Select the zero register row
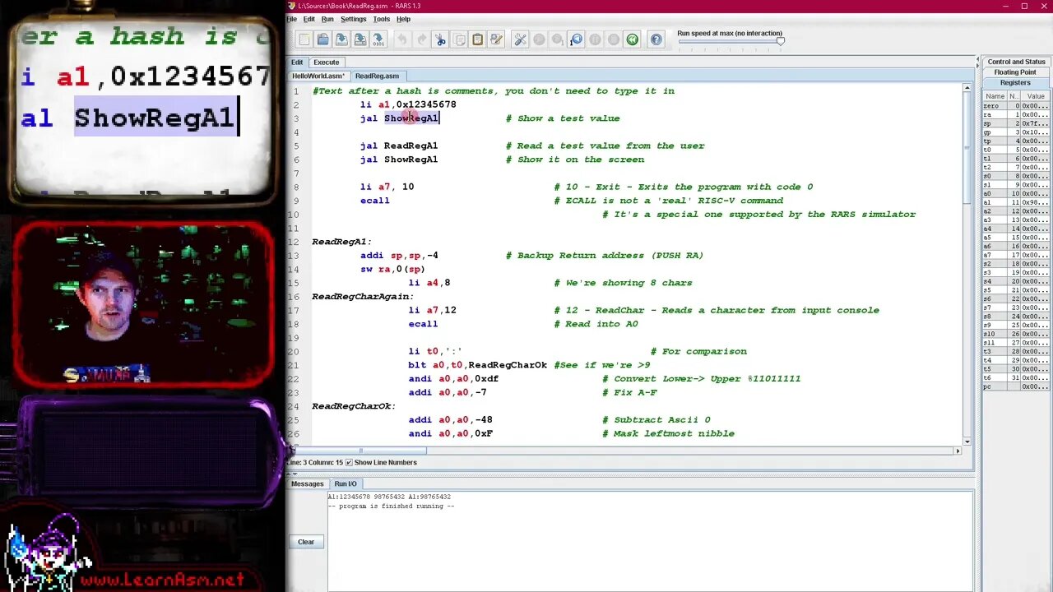Image resolution: width=1053 pixels, height=592 pixels. tap(1017, 105)
